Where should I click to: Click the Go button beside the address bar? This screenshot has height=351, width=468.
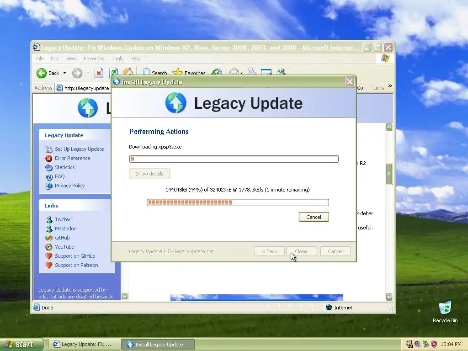pyautogui.click(x=360, y=88)
